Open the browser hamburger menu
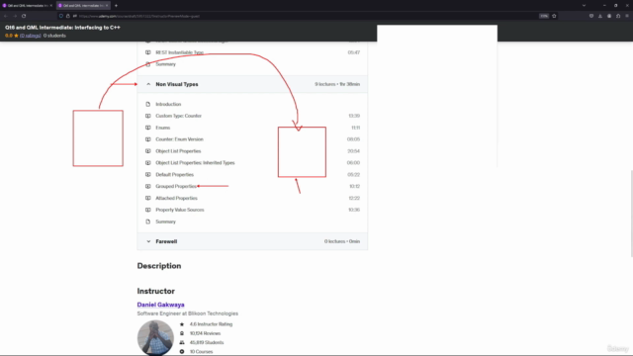 click(627, 16)
